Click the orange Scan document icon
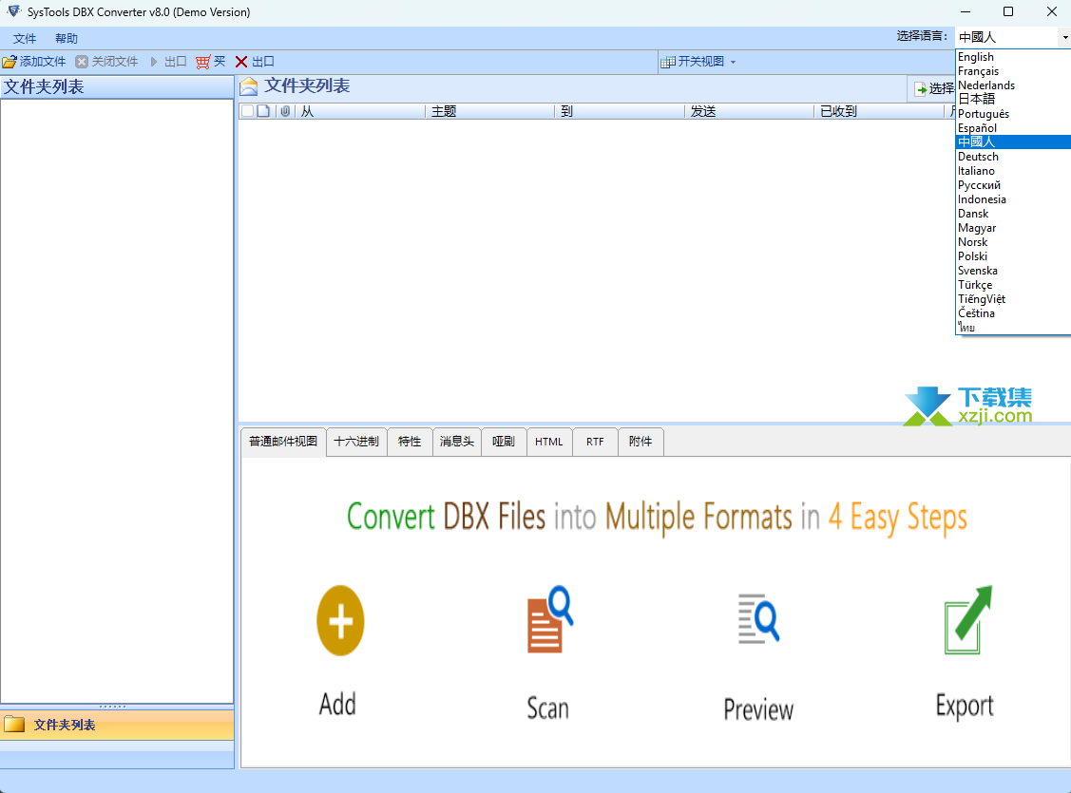1071x793 pixels. pyautogui.click(x=549, y=621)
